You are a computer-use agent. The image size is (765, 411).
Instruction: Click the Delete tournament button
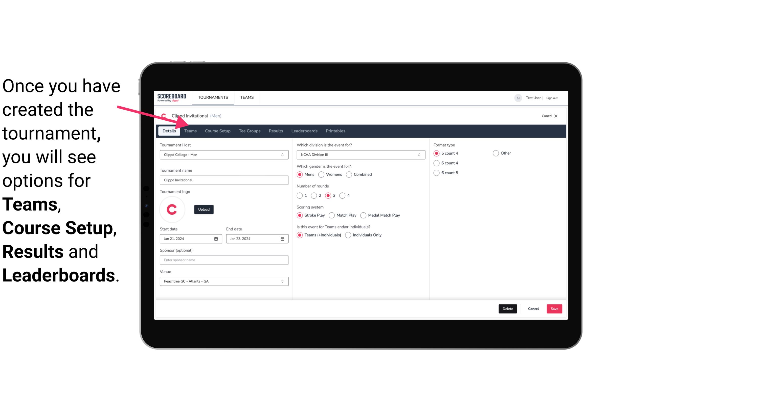tap(507, 309)
